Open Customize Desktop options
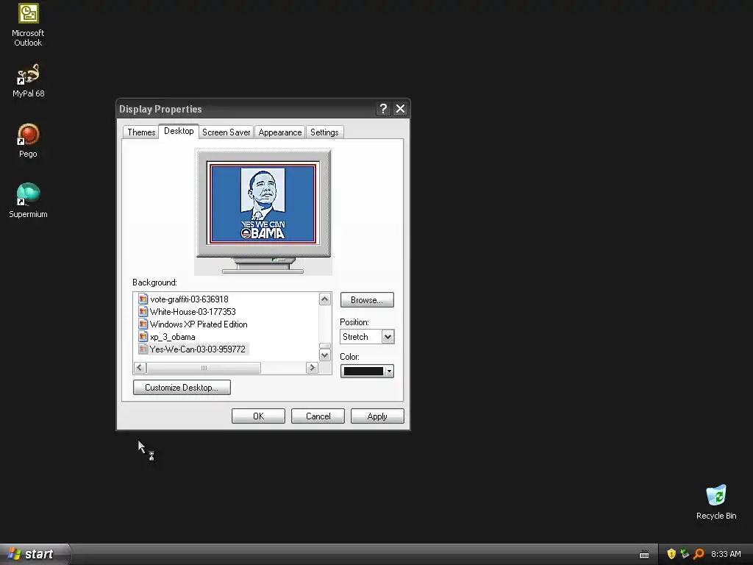This screenshot has width=753, height=565. pyautogui.click(x=182, y=387)
